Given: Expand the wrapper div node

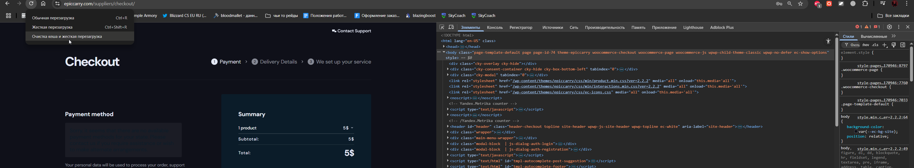Looking at the screenshot, I should 448,132.
